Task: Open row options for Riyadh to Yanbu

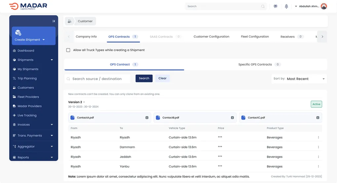Action: (318, 167)
